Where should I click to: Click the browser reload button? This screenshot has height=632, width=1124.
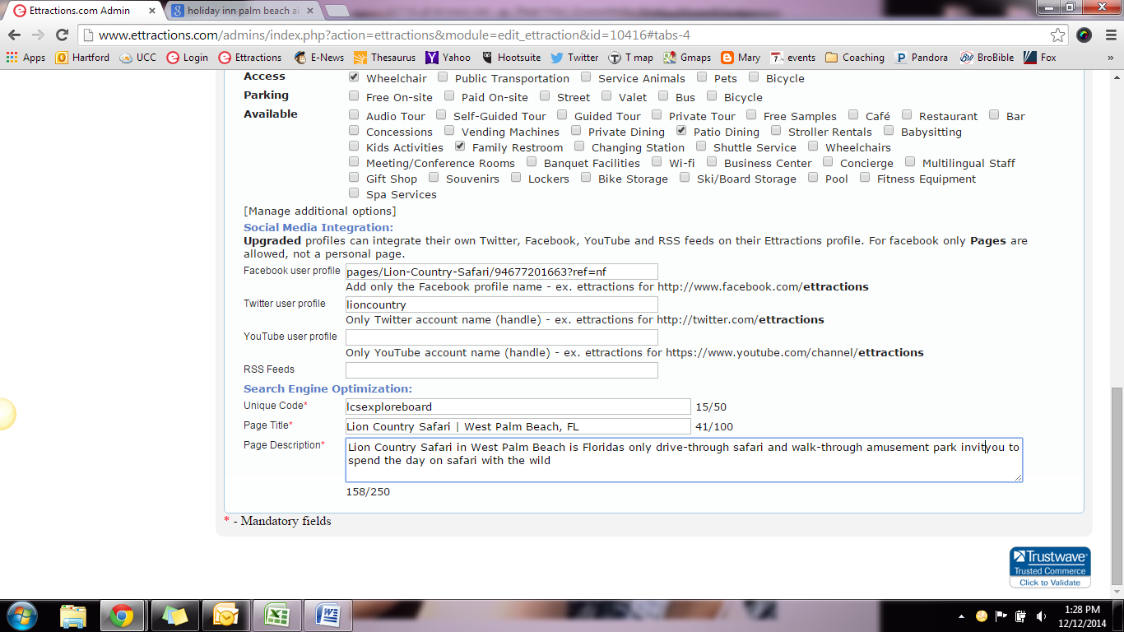pos(62,35)
